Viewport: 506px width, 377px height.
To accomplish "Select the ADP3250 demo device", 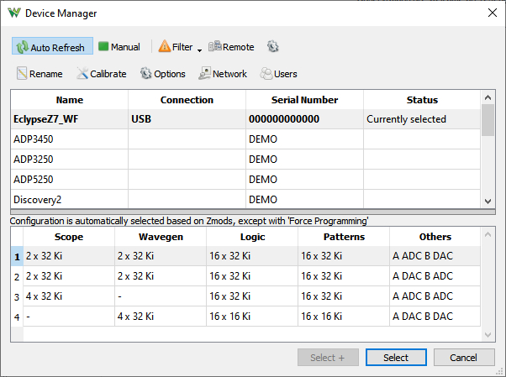I will point(245,159).
